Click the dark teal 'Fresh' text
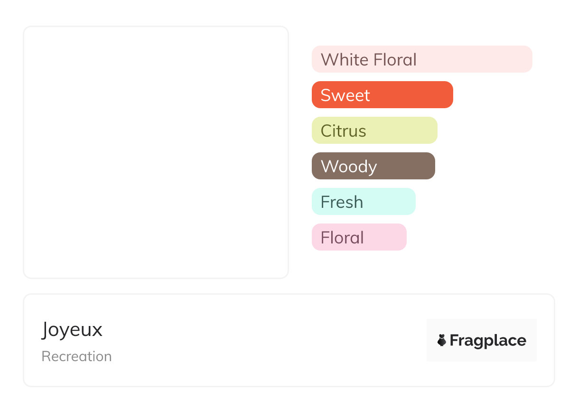 pos(342,202)
